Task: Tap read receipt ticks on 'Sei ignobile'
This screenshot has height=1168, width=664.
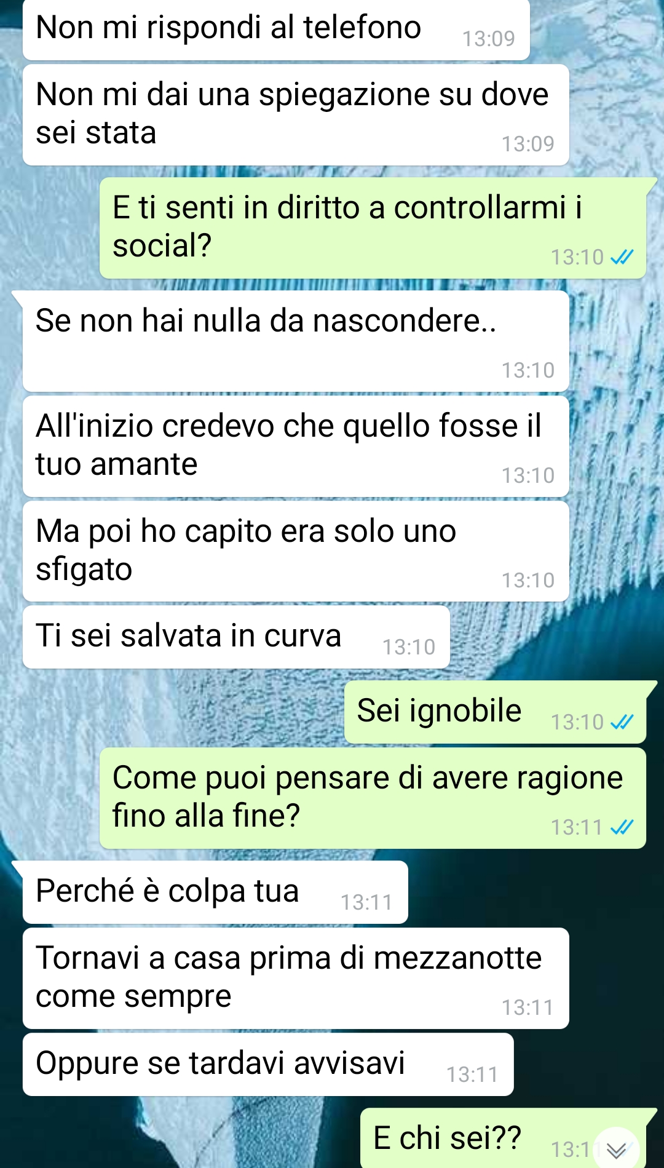Action: 622,722
